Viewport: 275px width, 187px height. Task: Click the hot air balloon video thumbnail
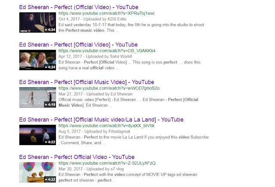(x=37, y=172)
